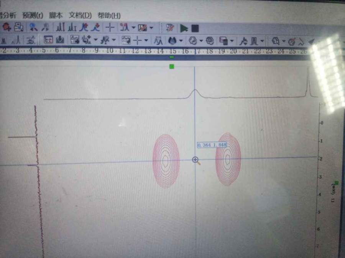345x258 pixels.
Task: Open the 预测(r) menu
Action: tap(33, 15)
